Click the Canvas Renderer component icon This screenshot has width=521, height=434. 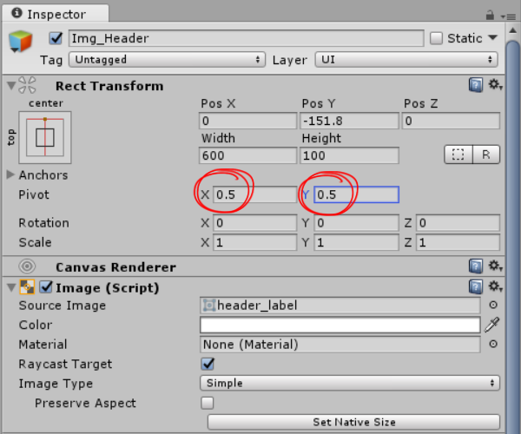pyautogui.click(x=27, y=266)
